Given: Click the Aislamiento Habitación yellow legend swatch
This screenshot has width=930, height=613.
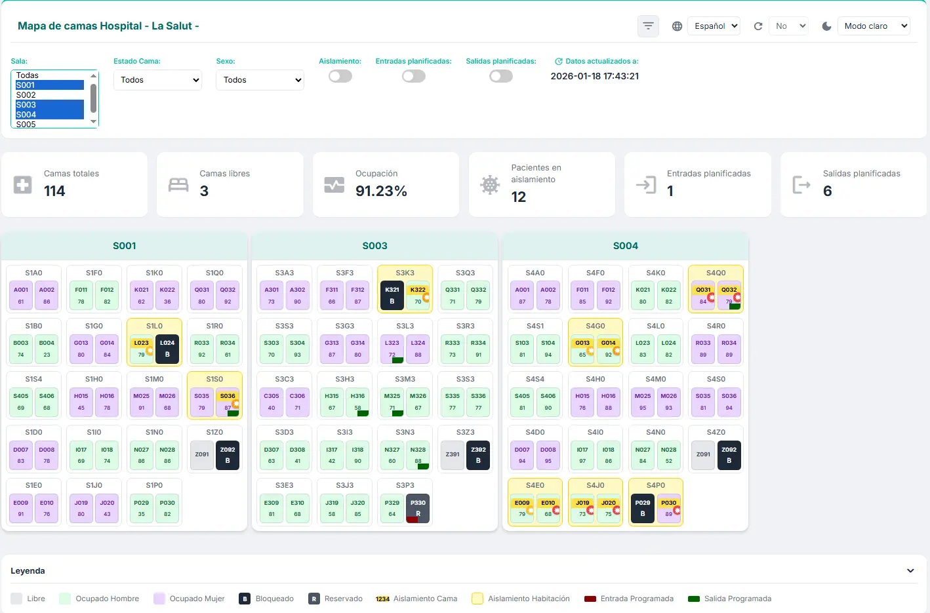Looking at the screenshot, I should pyautogui.click(x=477, y=599).
